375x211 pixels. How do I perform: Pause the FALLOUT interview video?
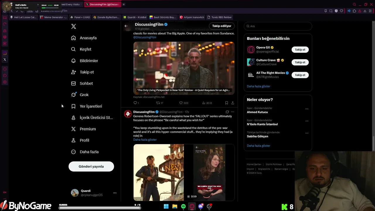[x=188, y=197]
